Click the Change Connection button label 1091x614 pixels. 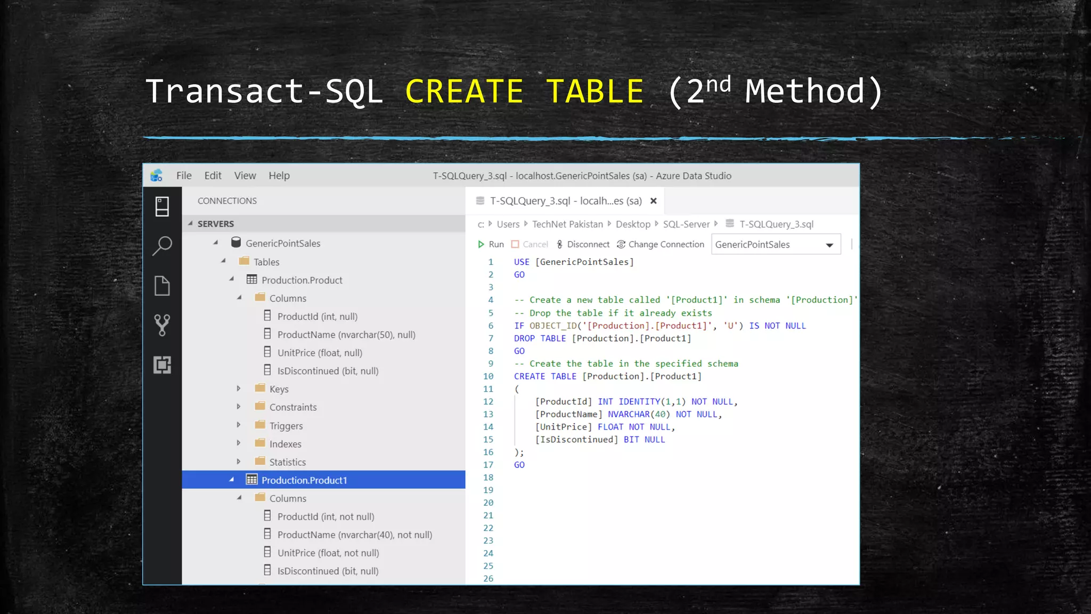click(x=666, y=244)
